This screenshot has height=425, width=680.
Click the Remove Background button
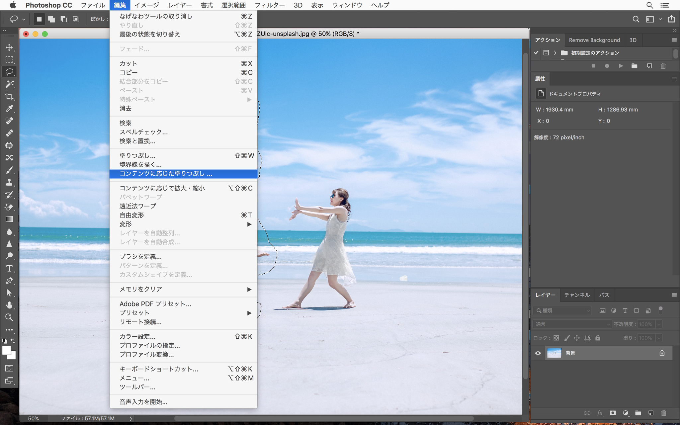[x=595, y=40]
